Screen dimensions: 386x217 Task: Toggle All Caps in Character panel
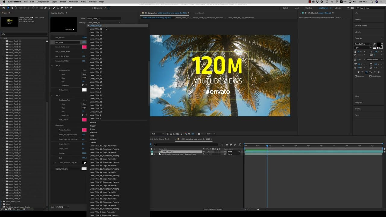pos(367,72)
